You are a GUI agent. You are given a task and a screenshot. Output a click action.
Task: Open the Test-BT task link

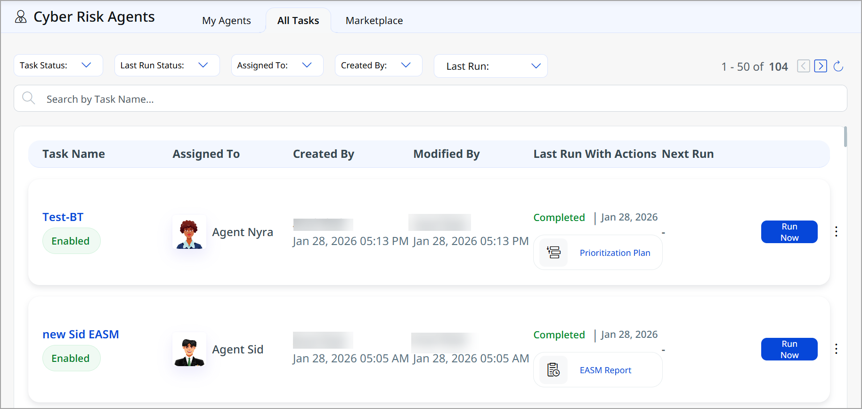click(63, 217)
